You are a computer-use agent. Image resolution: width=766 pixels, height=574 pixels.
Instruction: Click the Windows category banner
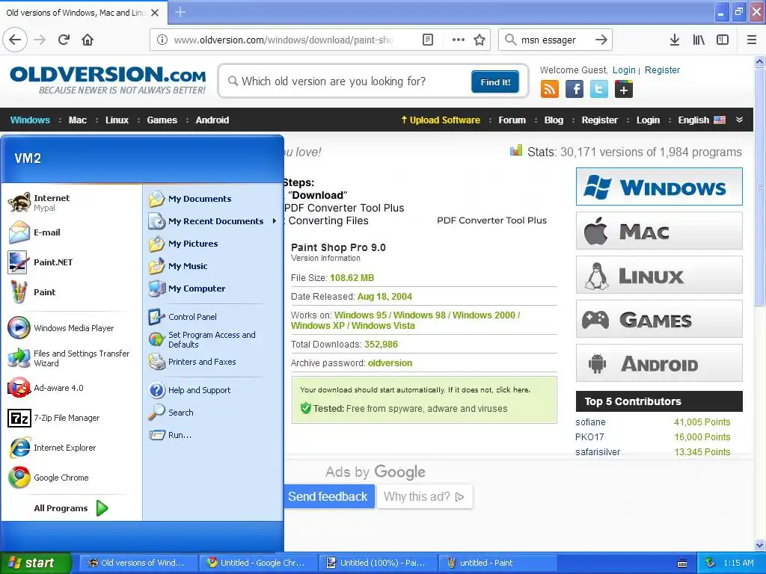(x=659, y=186)
